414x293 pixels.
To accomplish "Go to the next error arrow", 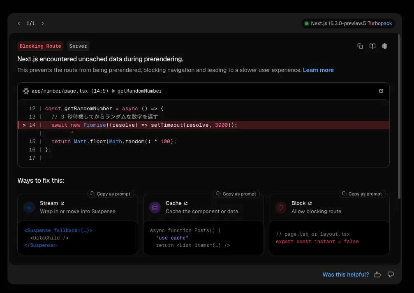I will click(x=43, y=23).
